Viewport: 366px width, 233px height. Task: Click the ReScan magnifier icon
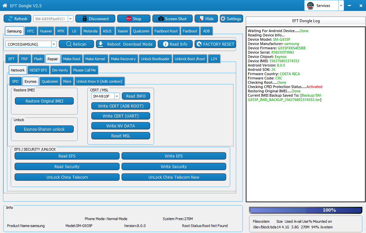click(x=69, y=44)
